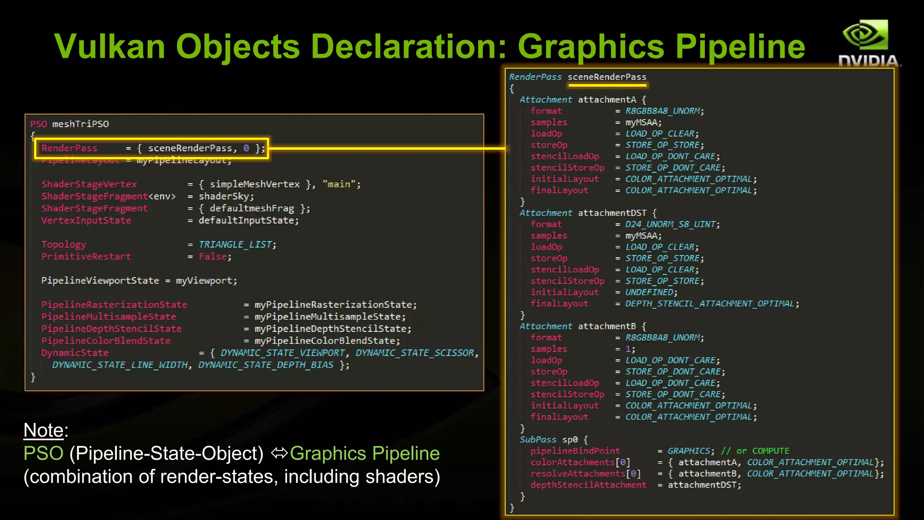The height and width of the screenshot is (520, 924).
Task: Select the "Topology" property name
Action: [64, 245]
